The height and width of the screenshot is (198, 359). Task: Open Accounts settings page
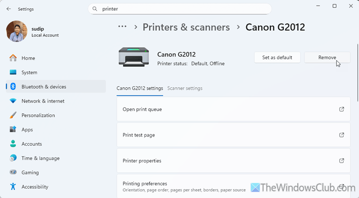pos(56,144)
